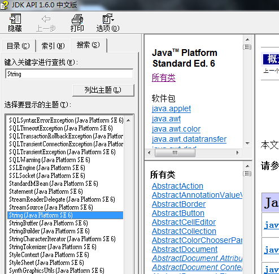The image size is (279, 274).
Task: Open AbstractBorder class link
Action: [178, 204]
